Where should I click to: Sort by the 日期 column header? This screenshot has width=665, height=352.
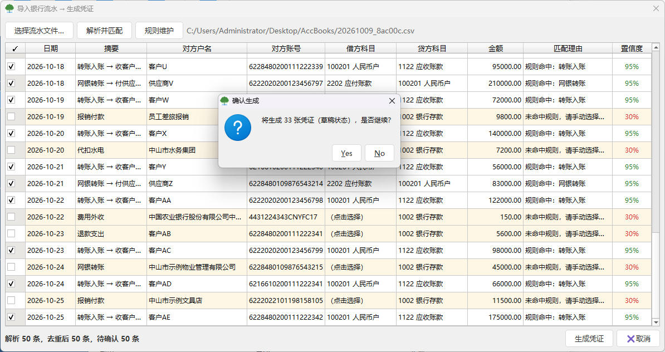(x=51, y=48)
